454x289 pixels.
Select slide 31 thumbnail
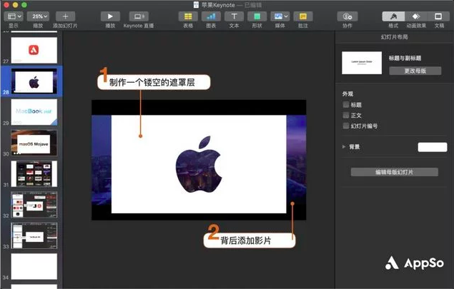pos(34,174)
